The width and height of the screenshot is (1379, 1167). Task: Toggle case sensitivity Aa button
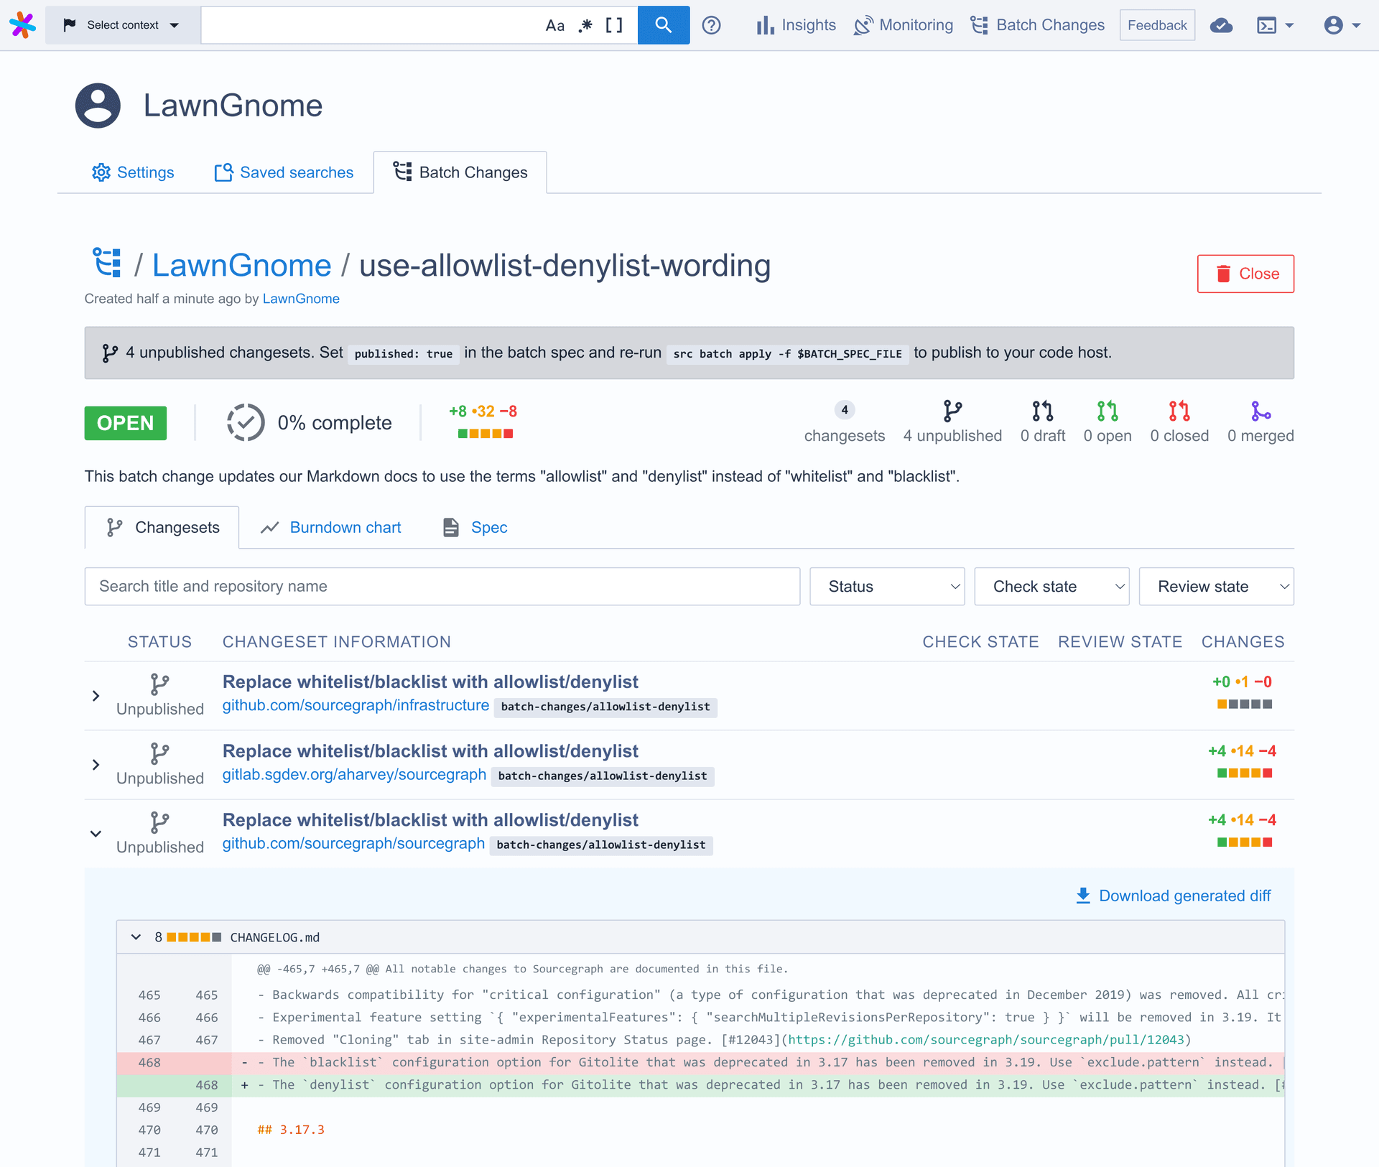[554, 26]
